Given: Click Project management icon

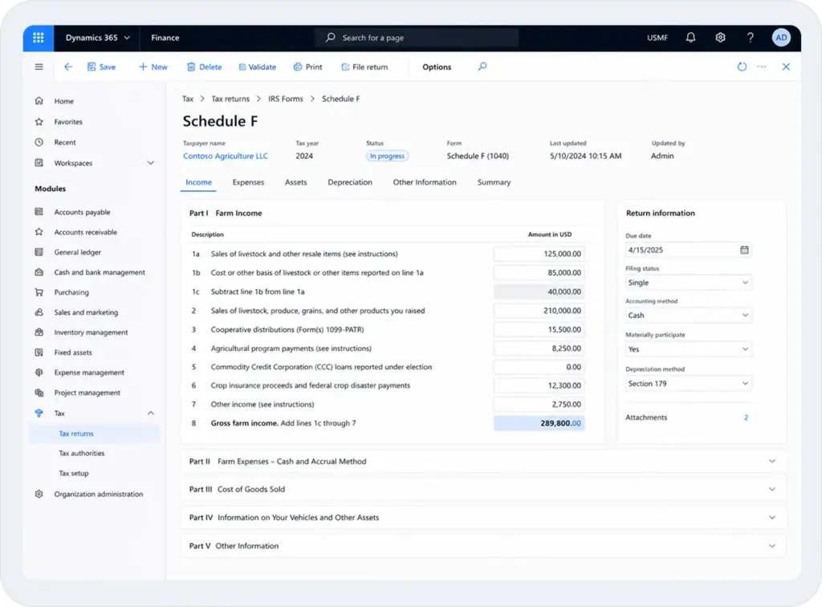Looking at the screenshot, I should click(39, 393).
